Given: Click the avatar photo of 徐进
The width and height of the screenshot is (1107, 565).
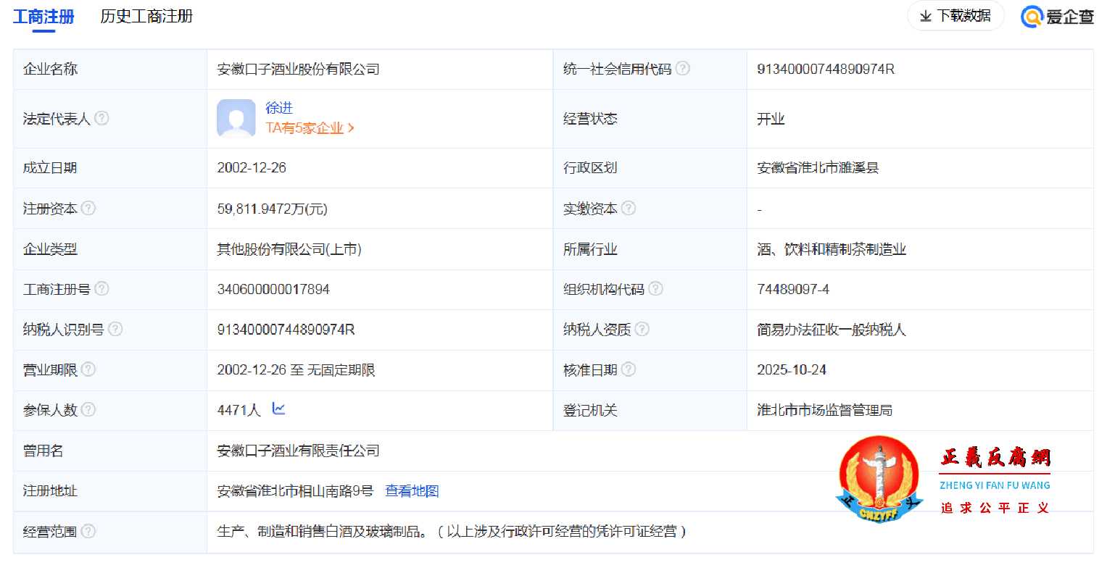Looking at the screenshot, I should (234, 119).
